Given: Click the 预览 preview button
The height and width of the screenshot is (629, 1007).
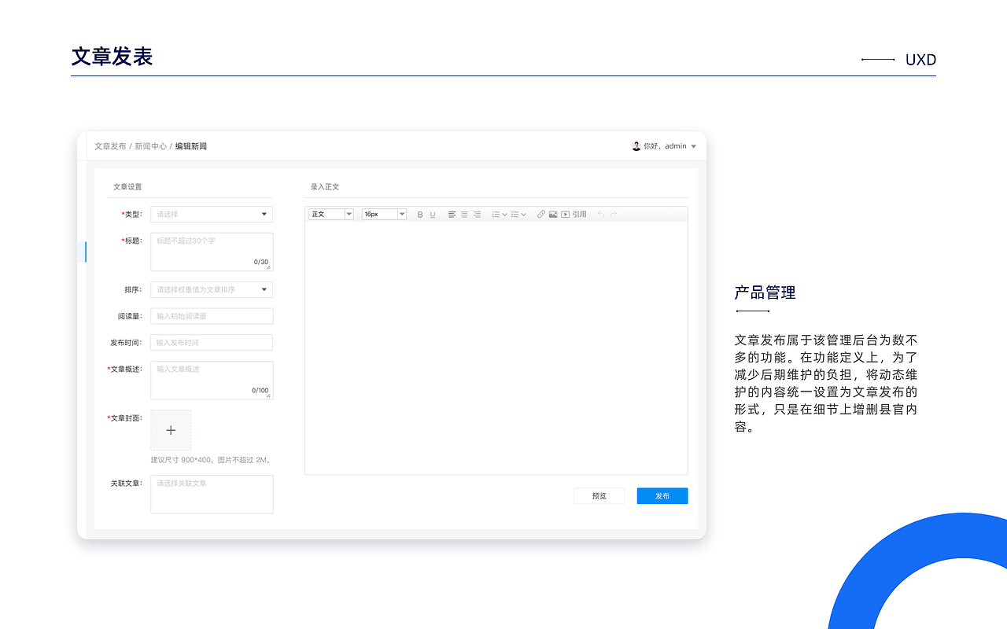Looking at the screenshot, I should point(599,496).
